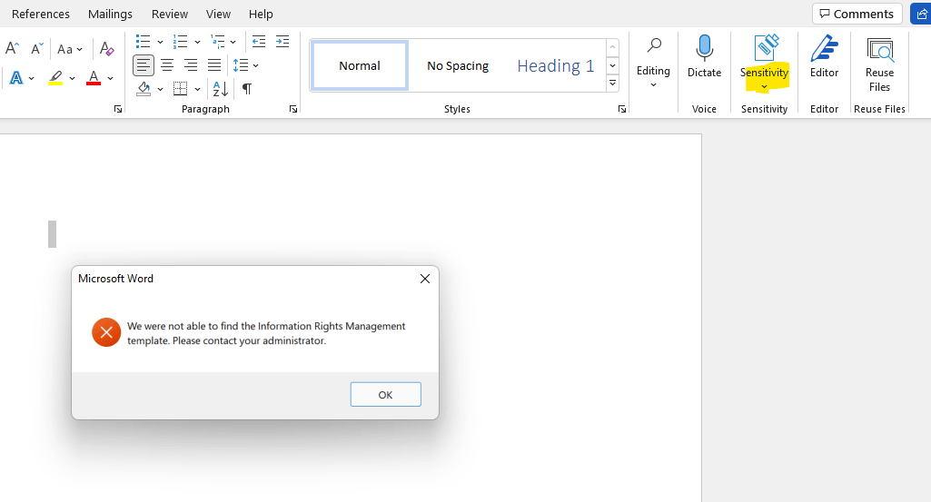
Task: Toggle Align Right paragraph alignment
Action: [x=191, y=65]
